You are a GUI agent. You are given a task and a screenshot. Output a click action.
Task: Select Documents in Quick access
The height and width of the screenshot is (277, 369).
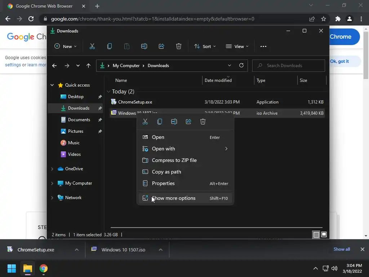coord(75,120)
